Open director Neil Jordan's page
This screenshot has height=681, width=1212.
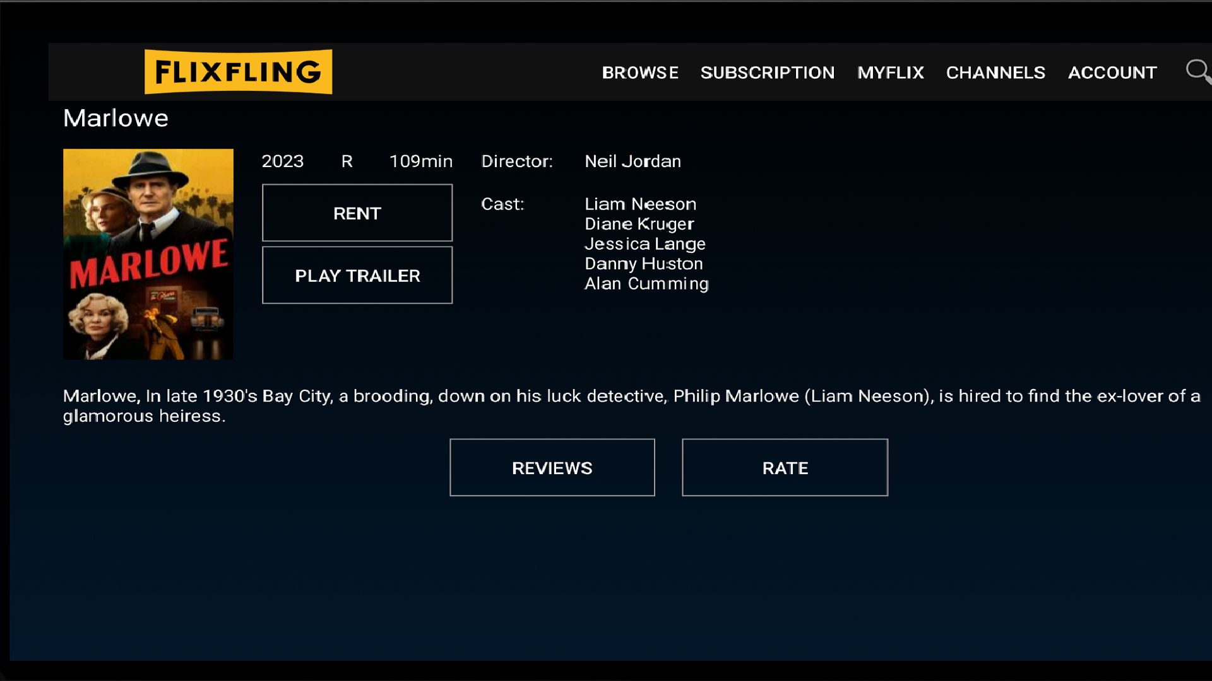[x=633, y=161]
